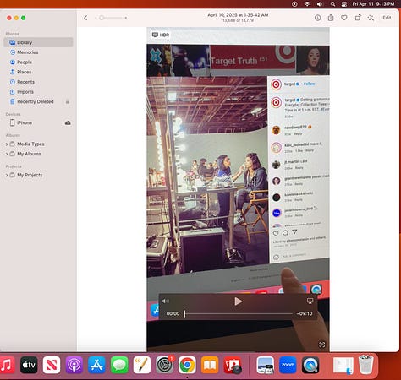The width and height of the screenshot is (401, 380).
Task: Open the Trash from the Dock
Action: [x=365, y=365]
